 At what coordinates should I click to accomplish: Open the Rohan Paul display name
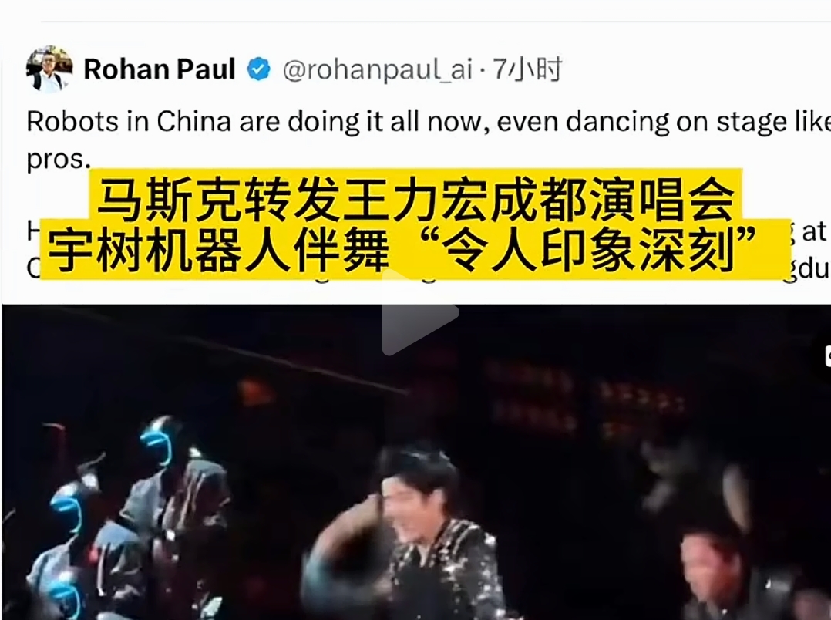point(160,69)
